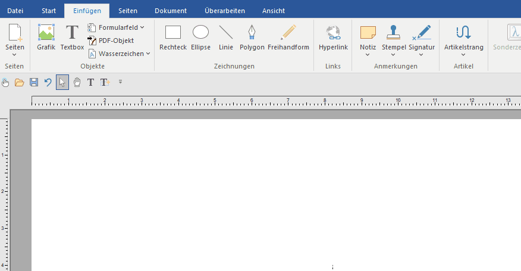Toggle touch mode in quick access toolbar

coord(5,82)
